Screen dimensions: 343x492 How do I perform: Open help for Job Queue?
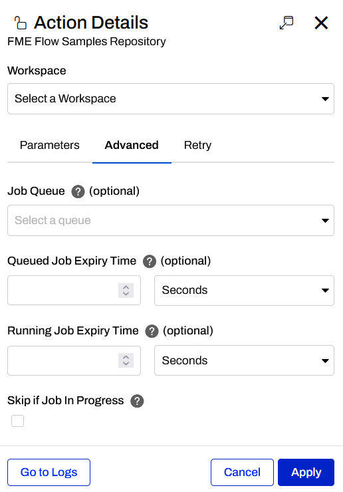(78, 191)
